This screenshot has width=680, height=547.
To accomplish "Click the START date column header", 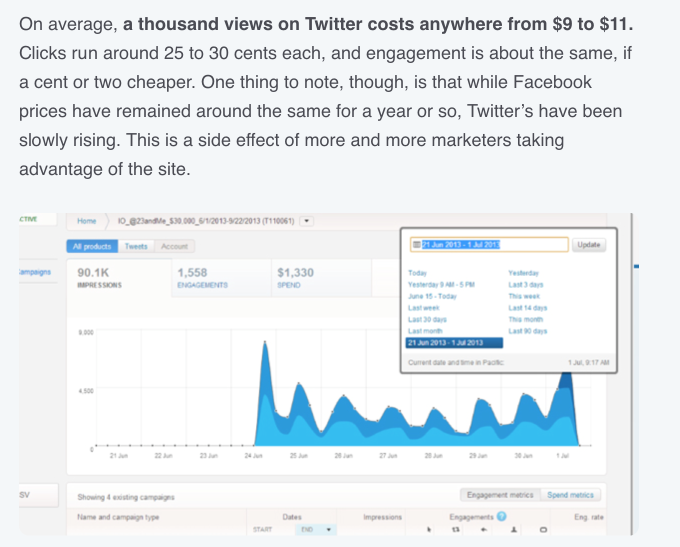I will point(262,529).
